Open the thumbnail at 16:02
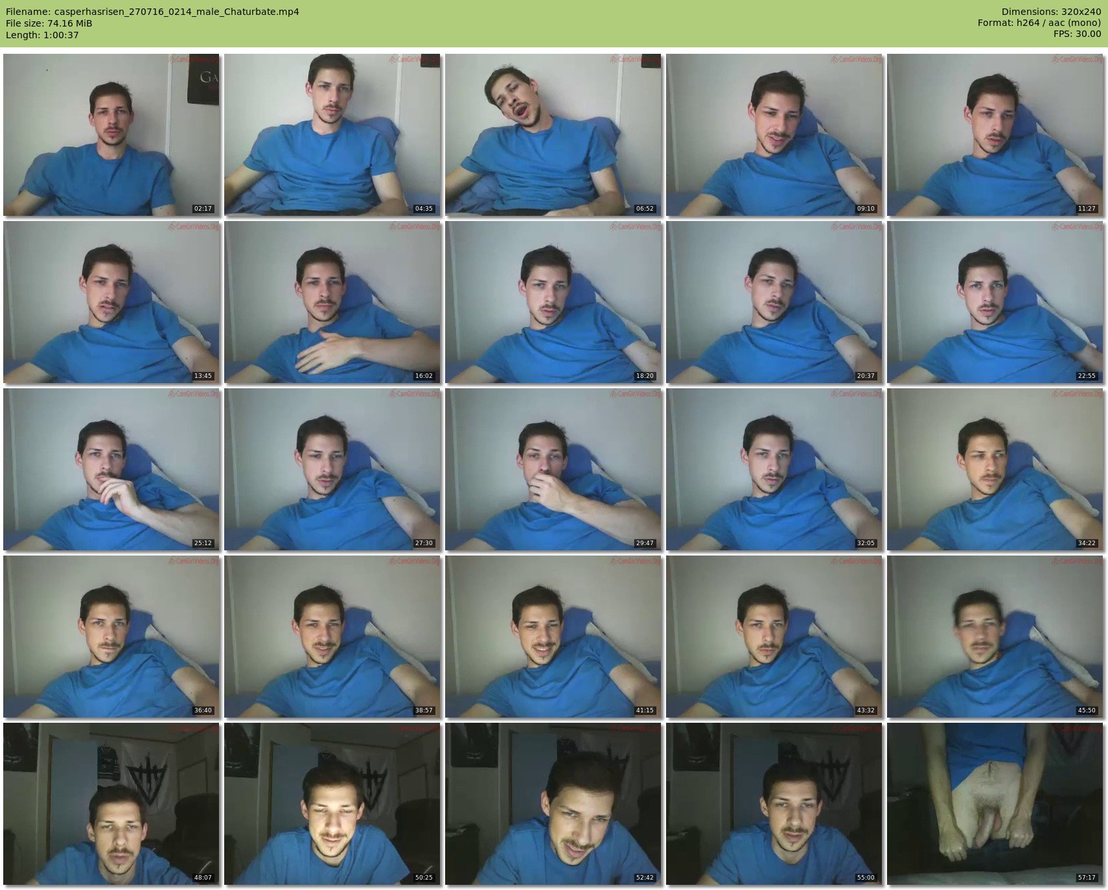 click(x=332, y=302)
